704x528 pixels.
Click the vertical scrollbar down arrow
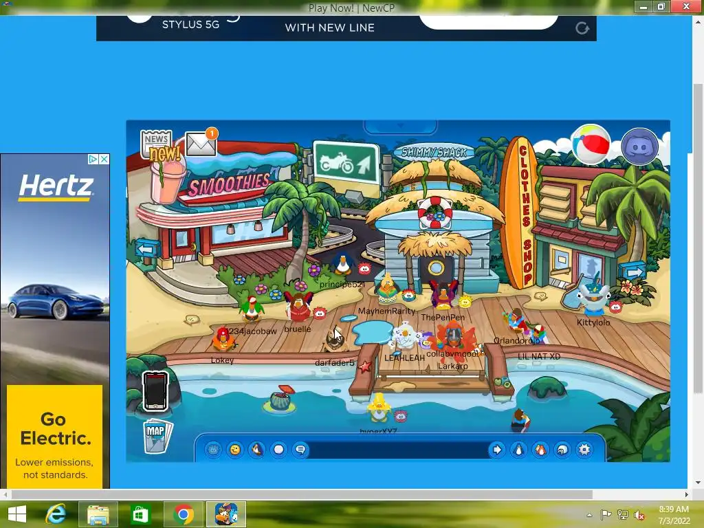tap(698, 483)
